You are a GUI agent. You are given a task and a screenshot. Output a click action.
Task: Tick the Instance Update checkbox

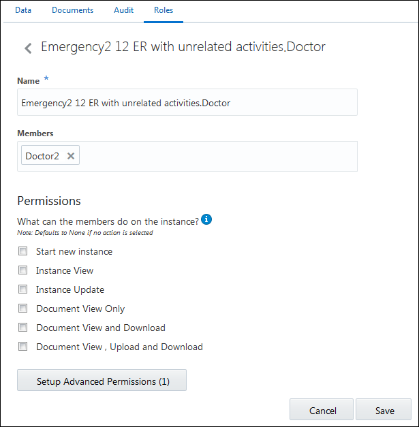pyautogui.click(x=23, y=289)
